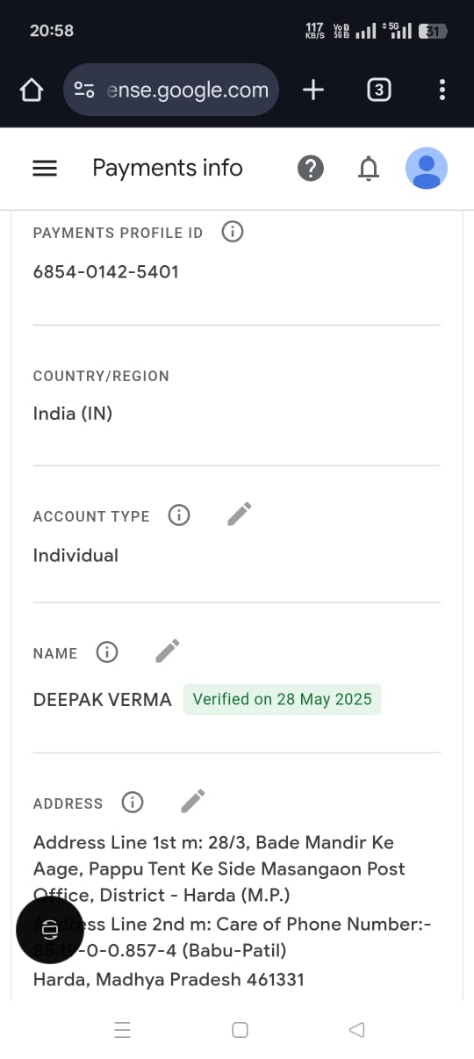The image size is (474, 1059).
Task: Show info about Address field
Action: click(132, 803)
